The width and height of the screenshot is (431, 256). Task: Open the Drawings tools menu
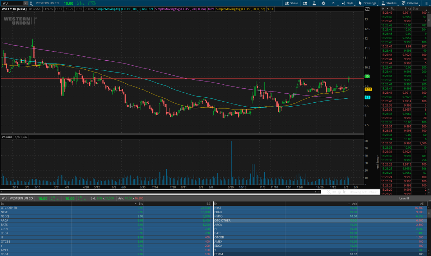[x=367, y=3]
